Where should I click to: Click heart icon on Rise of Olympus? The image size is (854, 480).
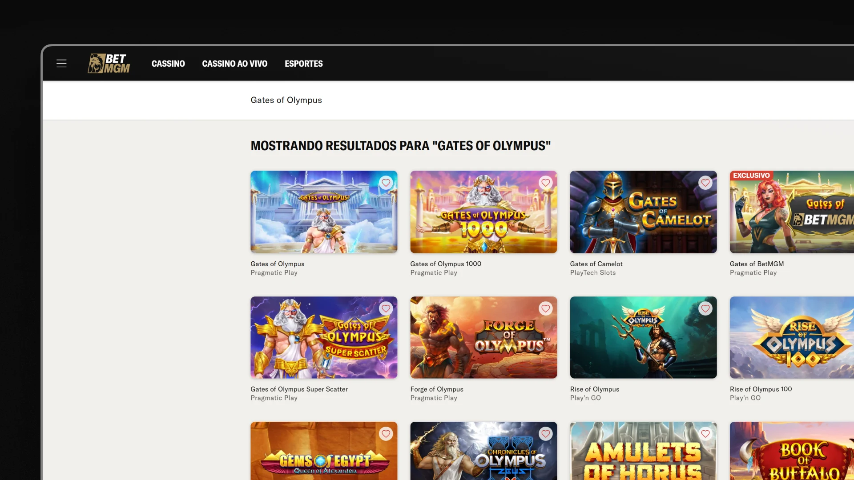(705, 308)
